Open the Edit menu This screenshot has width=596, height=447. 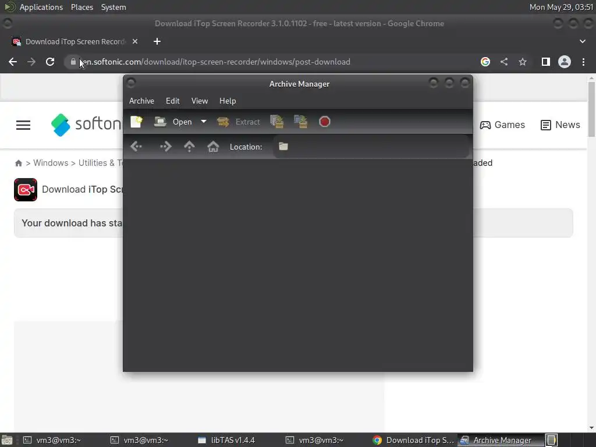[x=172, y=101]
